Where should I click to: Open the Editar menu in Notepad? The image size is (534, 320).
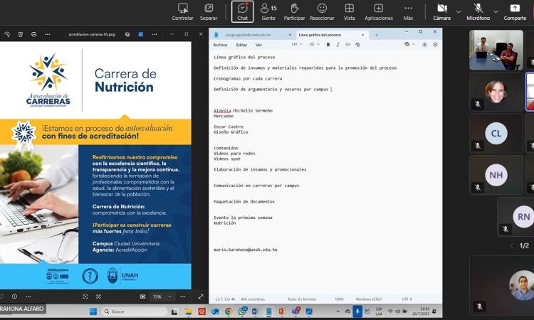click(241, 45)
